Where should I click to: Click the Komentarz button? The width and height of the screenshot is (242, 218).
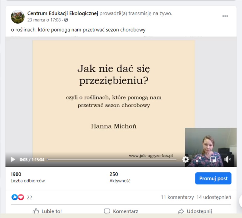point(121,211)
